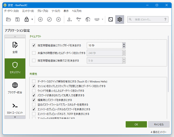
Task: Enable Touch ID / Windows Hello quick unlock
Action: (34, 81)
